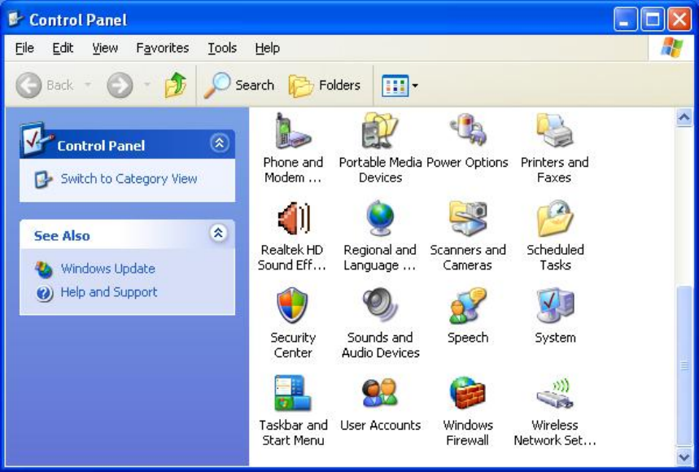The width and height of the screenshot is (699, 472).
Task: Click the Switch to Category View icon
Action: tap(43, 179)
